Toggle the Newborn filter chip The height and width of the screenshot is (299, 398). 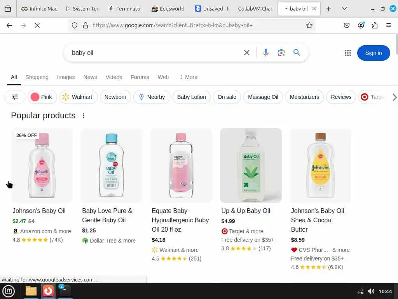[115, 97]
